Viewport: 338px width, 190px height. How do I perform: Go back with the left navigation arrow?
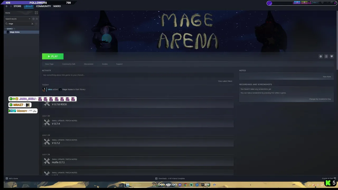point(7,6)
